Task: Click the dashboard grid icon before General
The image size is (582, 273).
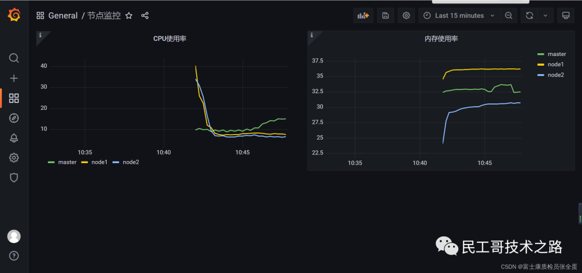Action: [x=40, y=16]
